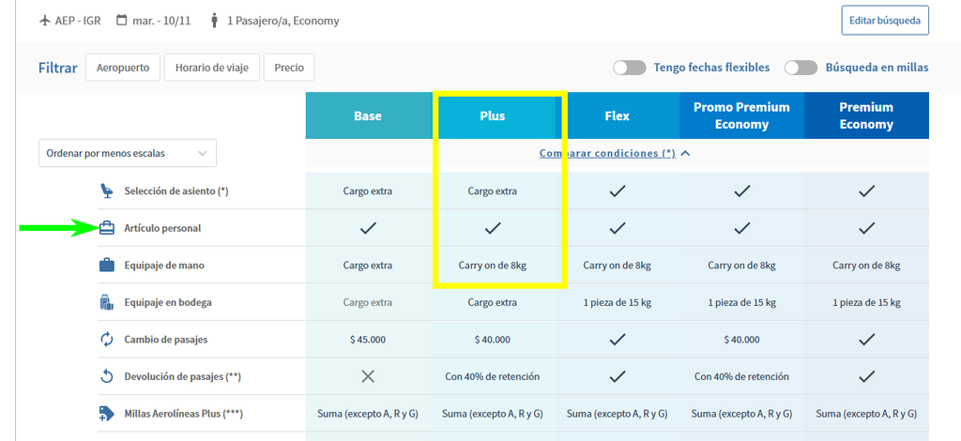The width and height of the screenshot is (961, 441).
Task: Click $ 40.000 under Promo Premium Economy
Action: click(741, 340)
